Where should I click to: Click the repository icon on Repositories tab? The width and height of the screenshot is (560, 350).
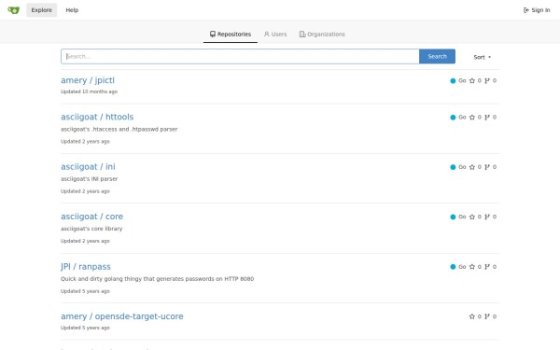coord(213,34)
